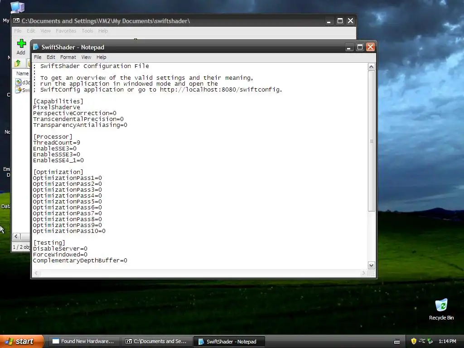Image resolution: width=464 pixels, height=348 pixels.
Task: Close the 7-Zip file manager window
Action: [x=350, y=21]
